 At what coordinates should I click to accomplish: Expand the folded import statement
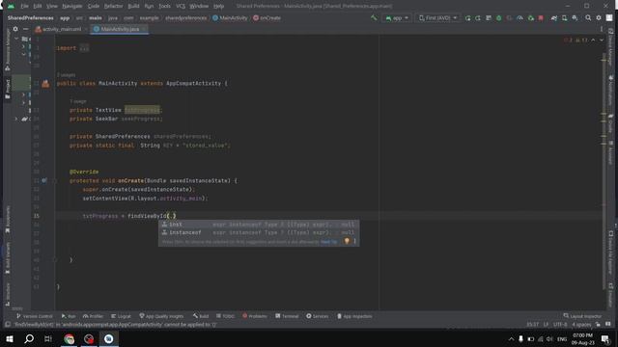(84, 48)
